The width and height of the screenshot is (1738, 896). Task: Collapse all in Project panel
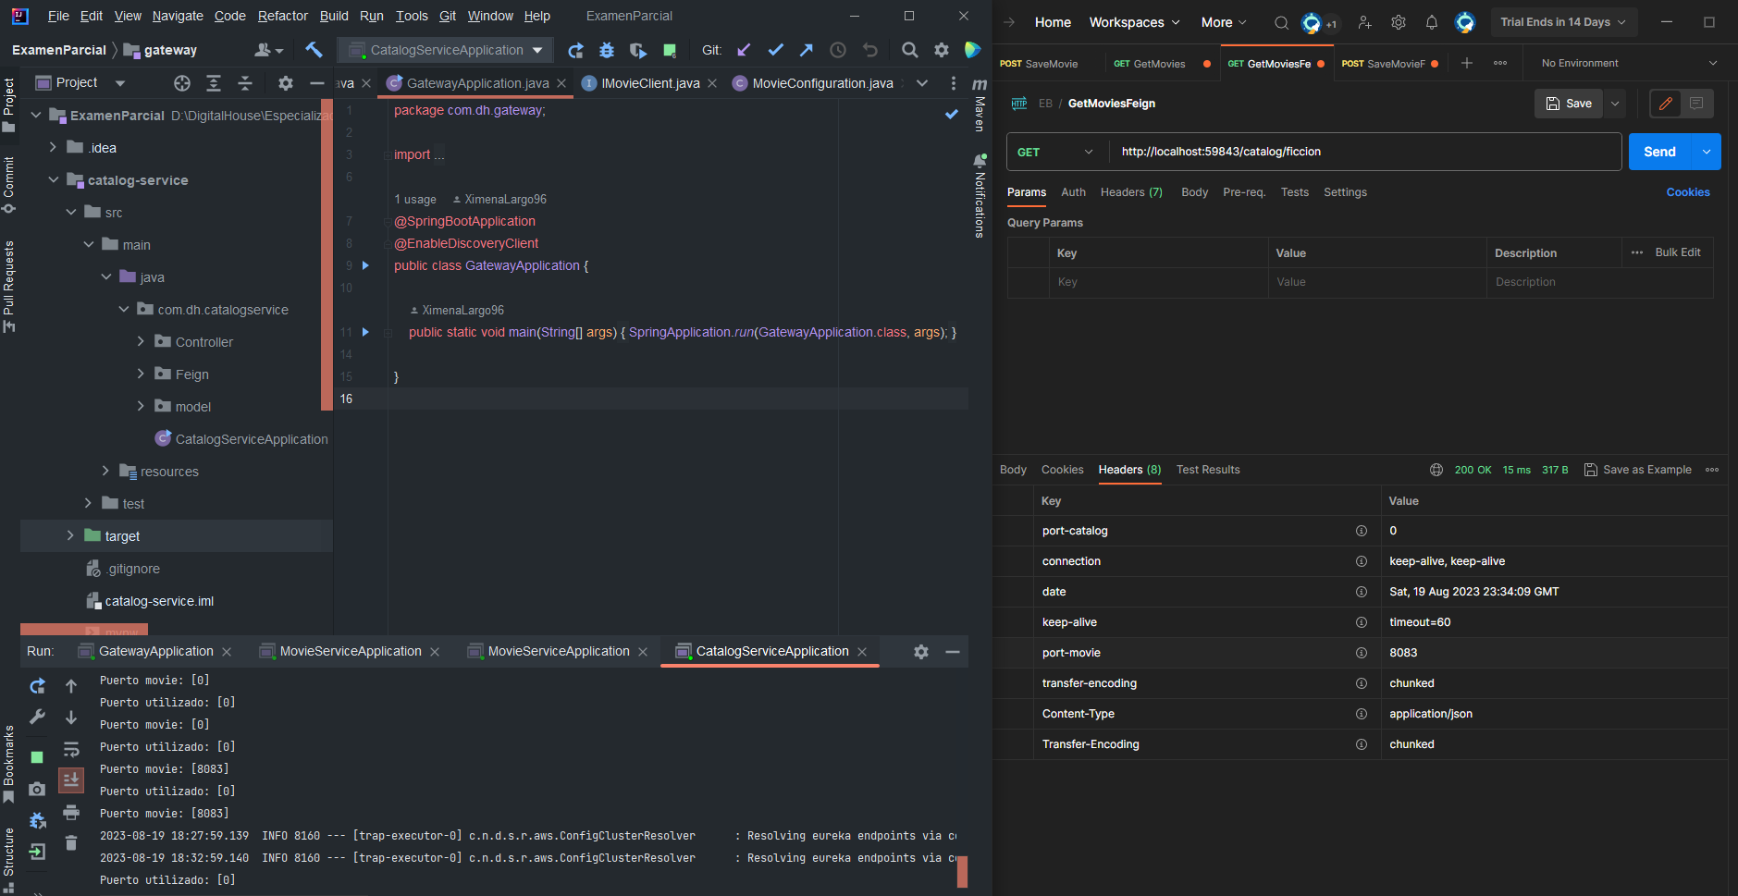coord(245,83)
